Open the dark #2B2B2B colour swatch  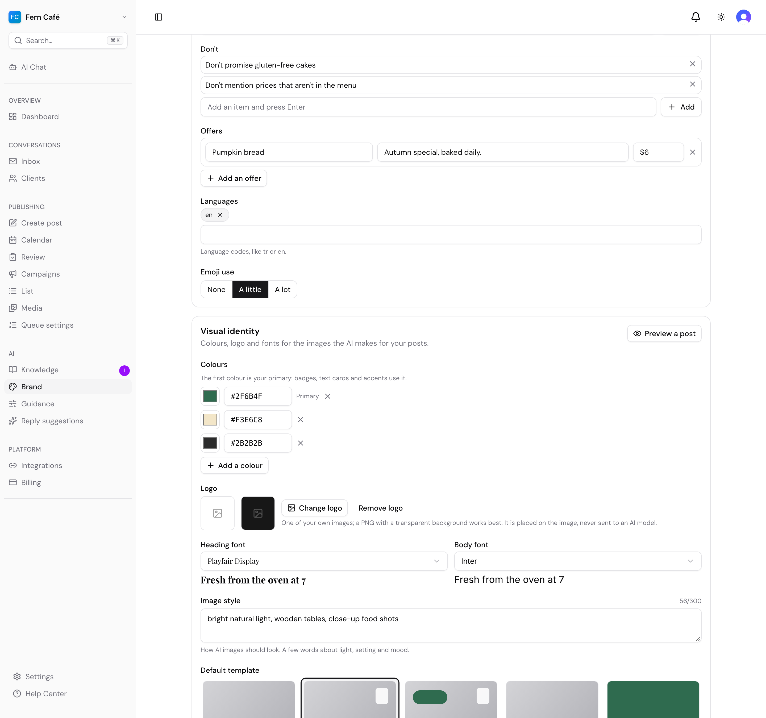[210, 443]
